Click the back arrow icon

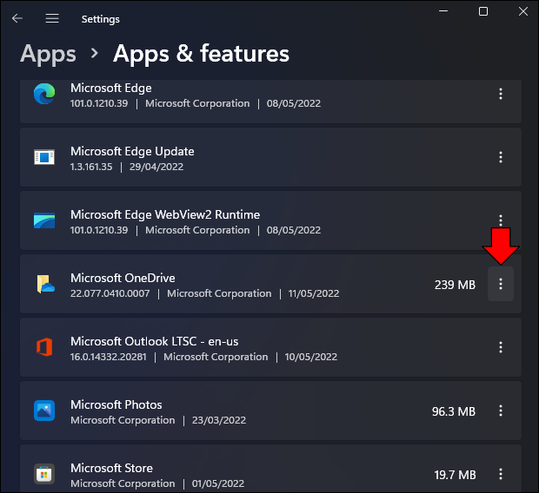[17, 18]
